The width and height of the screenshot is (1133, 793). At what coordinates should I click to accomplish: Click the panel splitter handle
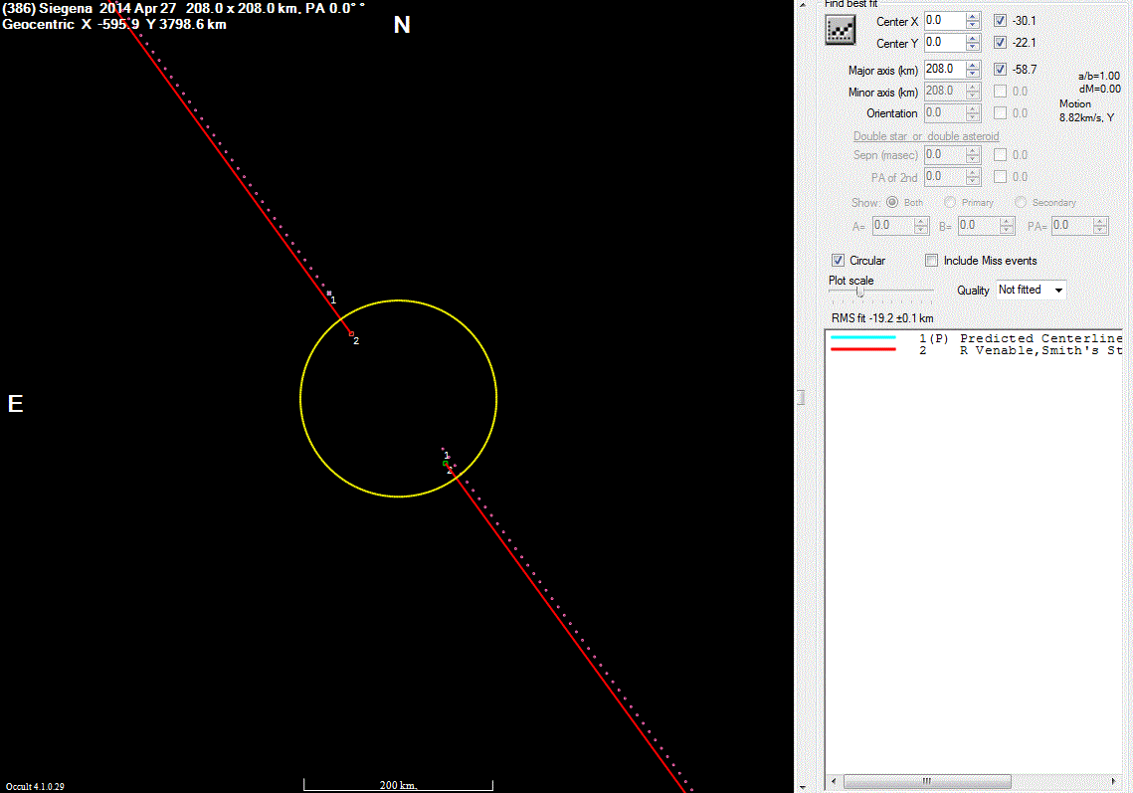pos(800,397)
